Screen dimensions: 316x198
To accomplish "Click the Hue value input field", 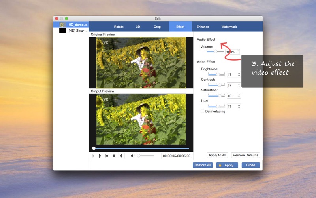I will [232, 107].
